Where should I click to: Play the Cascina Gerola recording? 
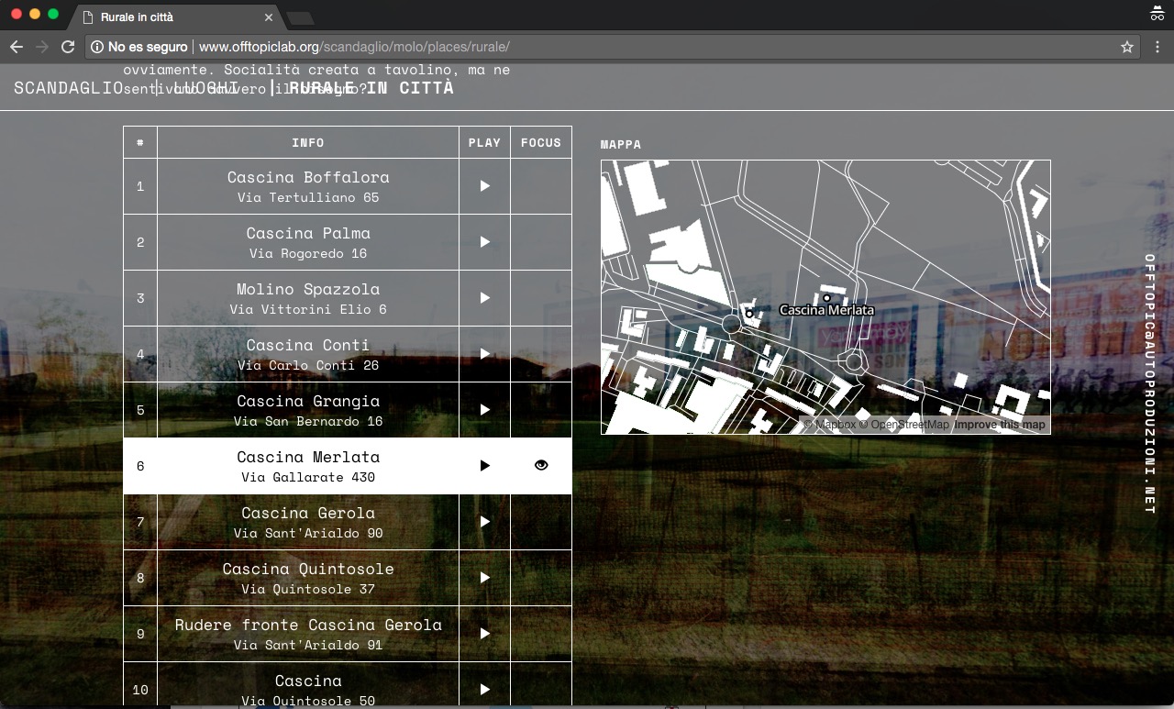tap(484, 522)
